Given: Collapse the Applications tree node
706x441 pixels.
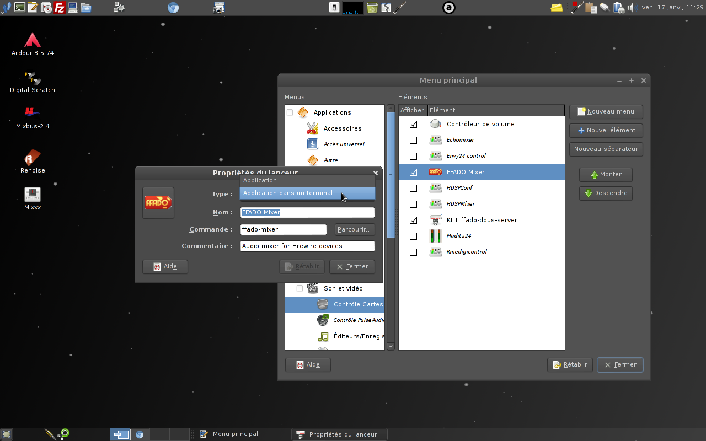Looking at the screenshot, I should (x=290, y=112).
